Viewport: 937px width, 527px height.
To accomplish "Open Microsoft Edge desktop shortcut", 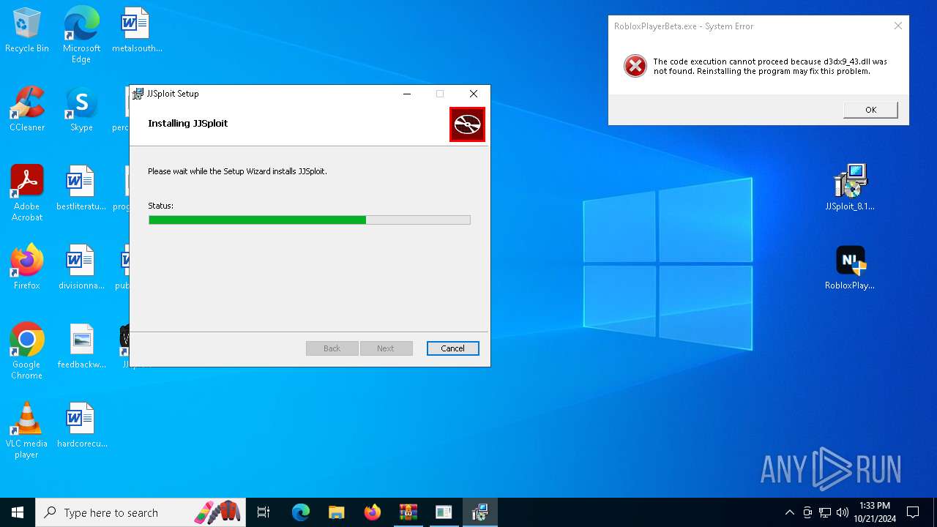I will 81,34.
